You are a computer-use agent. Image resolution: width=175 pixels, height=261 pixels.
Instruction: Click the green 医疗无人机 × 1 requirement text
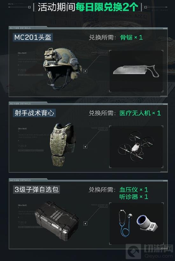140,113
